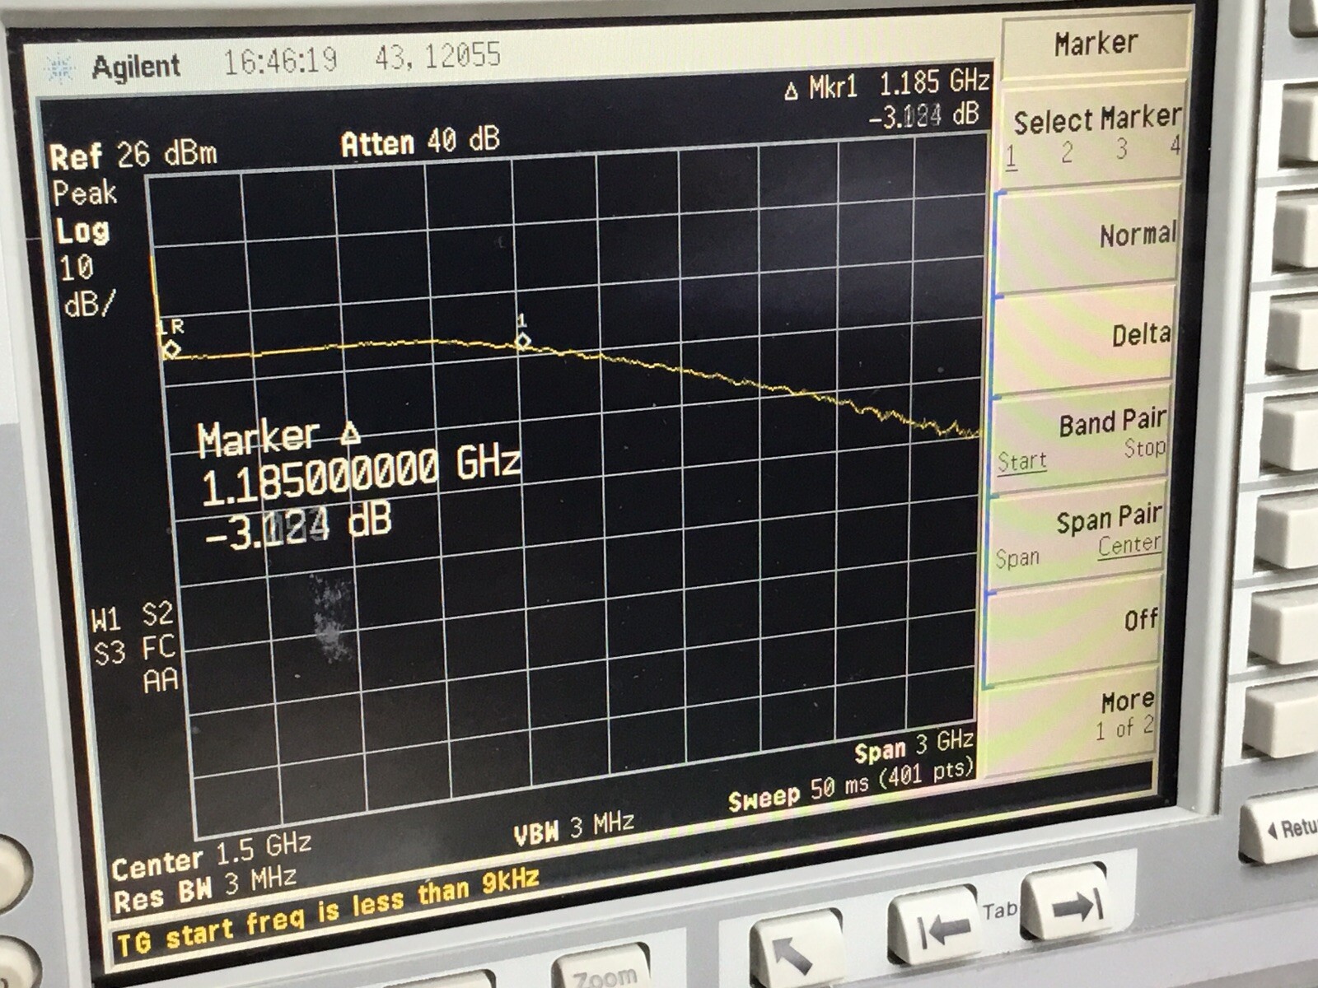The height and width of the screenshot is (988, 1318).
Task: Open the Span Pair softkey
Action: (1074, 535)
